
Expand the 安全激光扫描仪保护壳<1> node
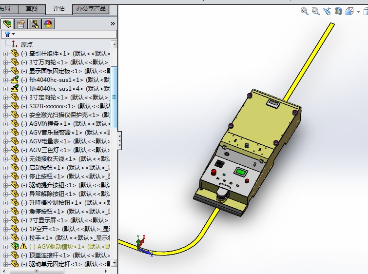pyautogui.click(x=5, y=115)
